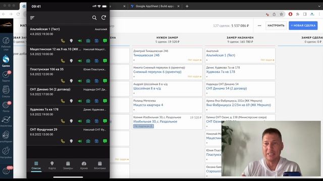
Task: Click green arrow icon for Мацестинская 12 row
Action: coord(80,61)
